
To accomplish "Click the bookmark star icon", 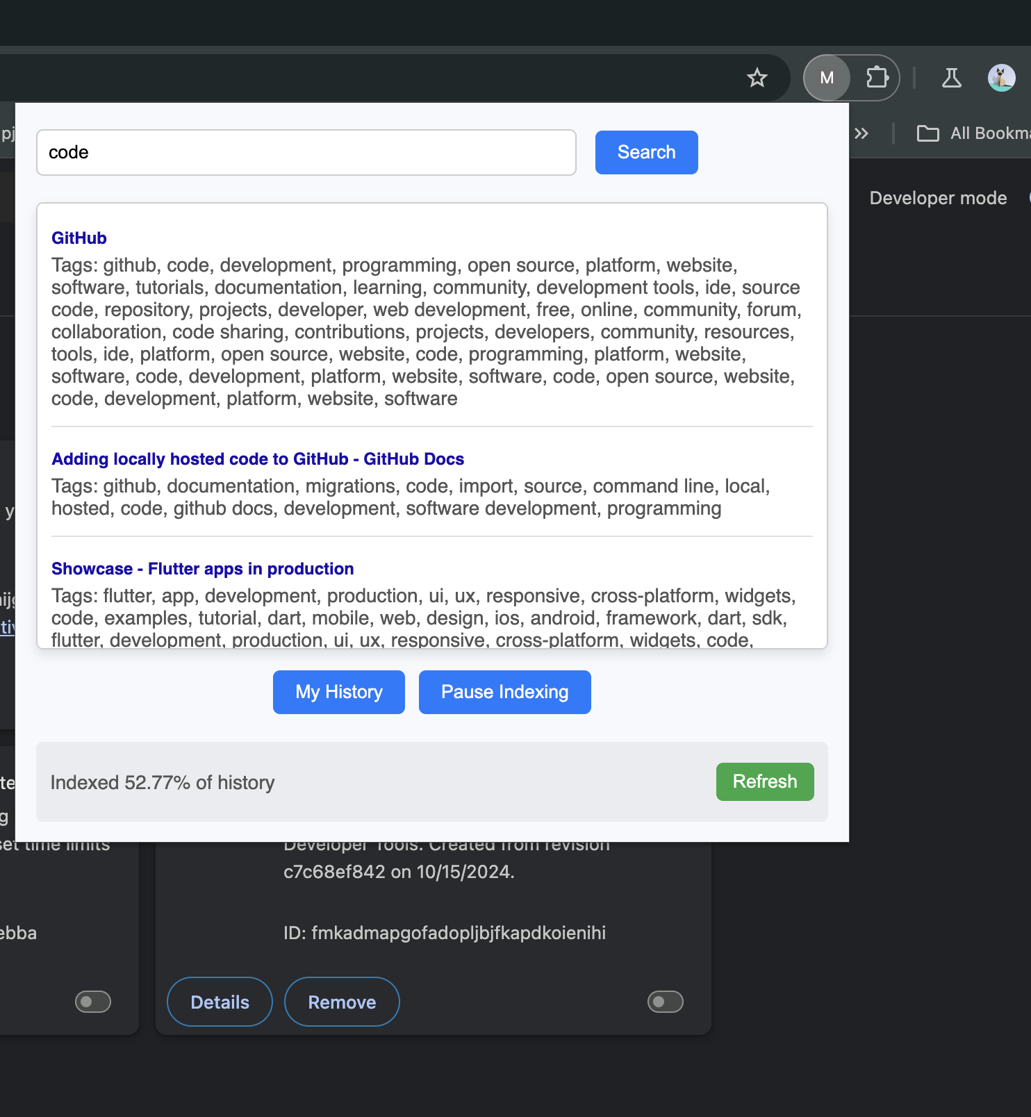I will tap(757, 78).
